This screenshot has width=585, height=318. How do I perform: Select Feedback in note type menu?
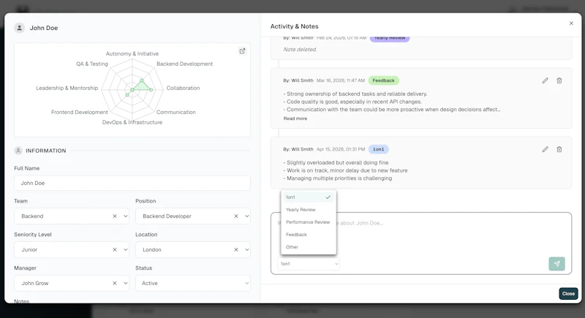coord(308,235)
